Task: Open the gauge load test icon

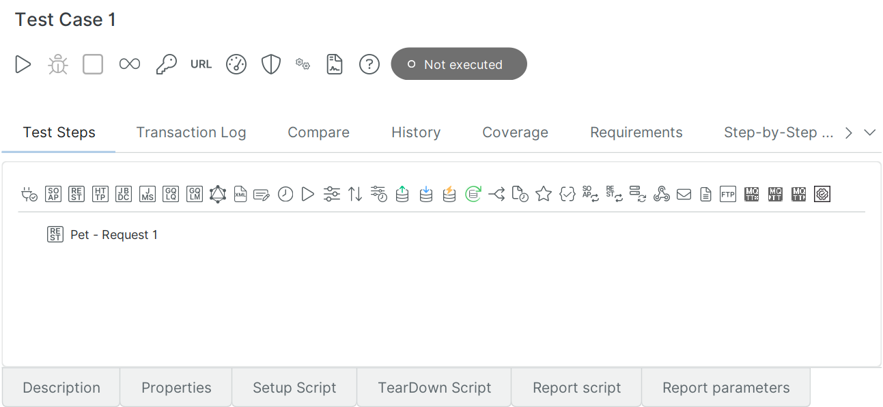Action: click(x=236, y=64)
